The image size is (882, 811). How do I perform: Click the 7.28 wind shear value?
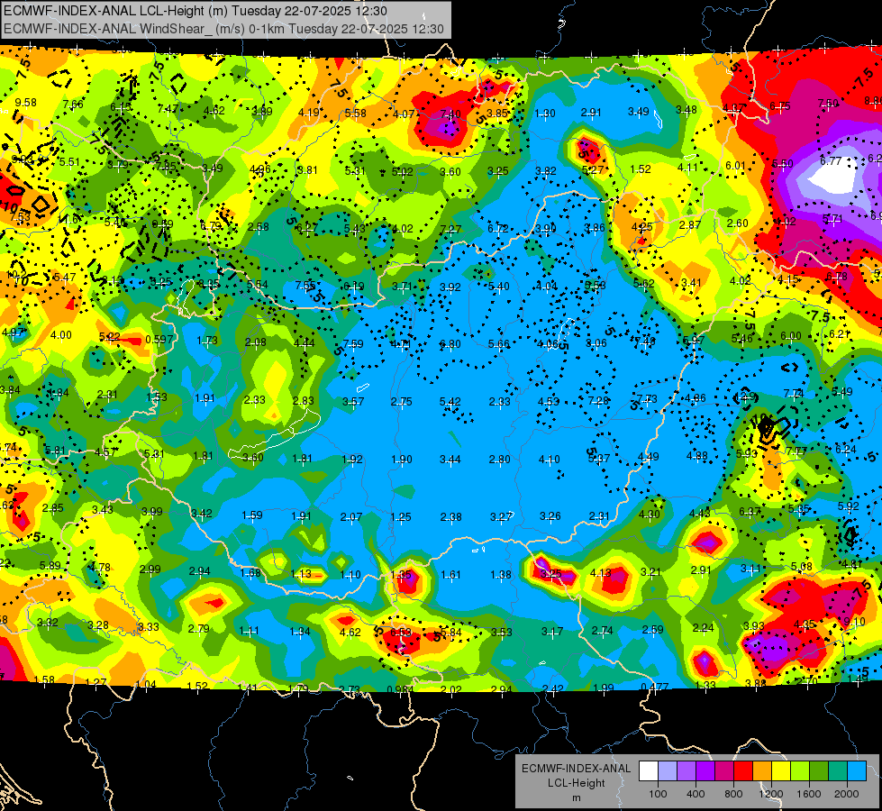pyautogui.click(x=598, y=400)
